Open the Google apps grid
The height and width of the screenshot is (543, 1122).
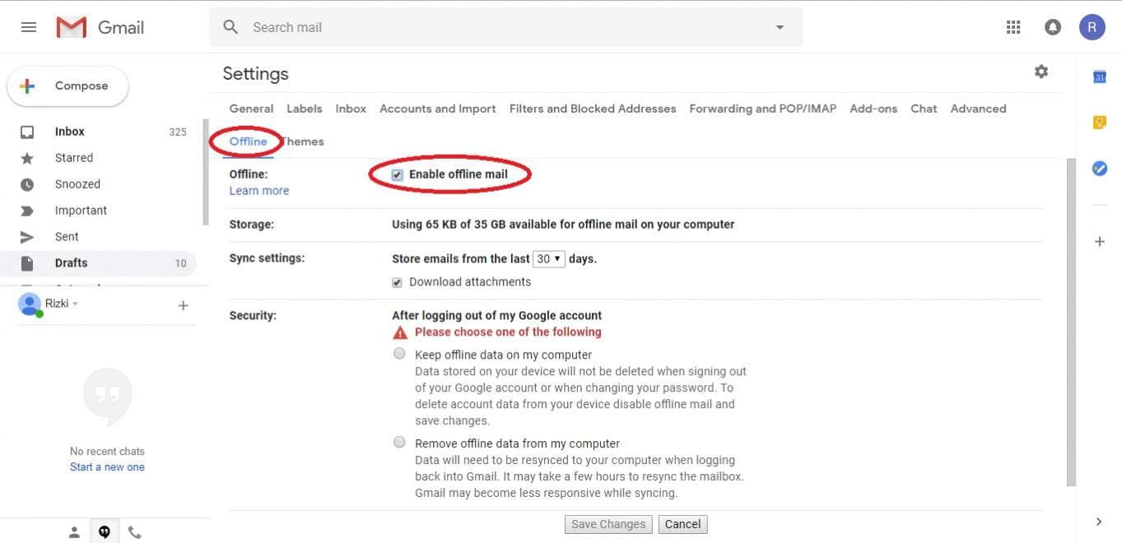(x=1013, y=27)
